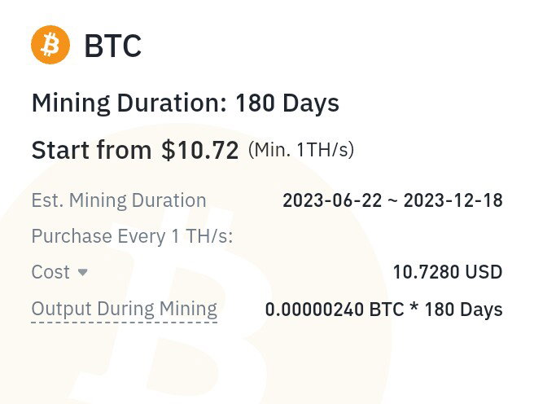Click the Est. Mining Duration label
Image resolution: width=534 pixels, height=404 pixels.
119,200
